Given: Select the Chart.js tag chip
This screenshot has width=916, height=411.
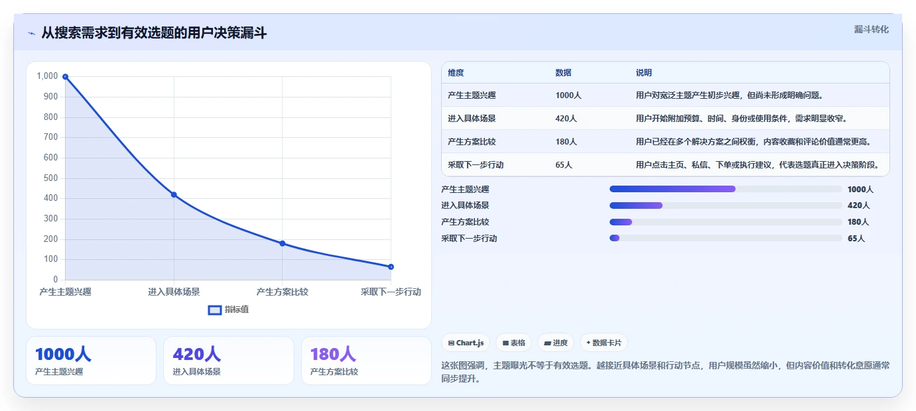Looking at the screenshot, I should 466,343.
